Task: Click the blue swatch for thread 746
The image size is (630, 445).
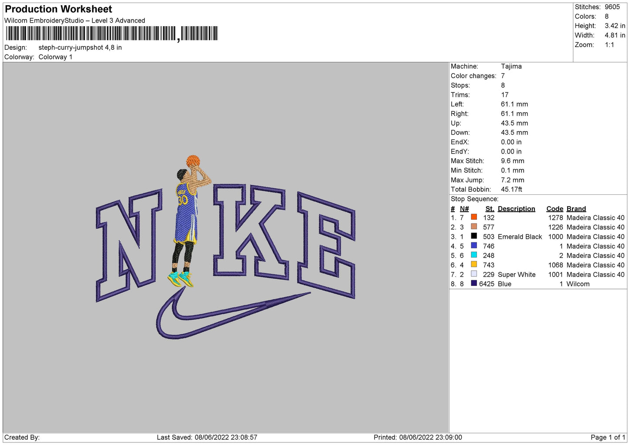Action: pos(474,246)
